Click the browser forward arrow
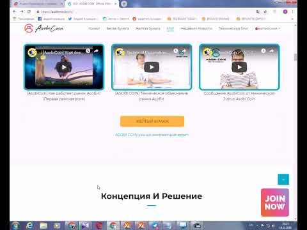Image resolution: width=307 pixels, height=230 pixels. tap(22, 11)
